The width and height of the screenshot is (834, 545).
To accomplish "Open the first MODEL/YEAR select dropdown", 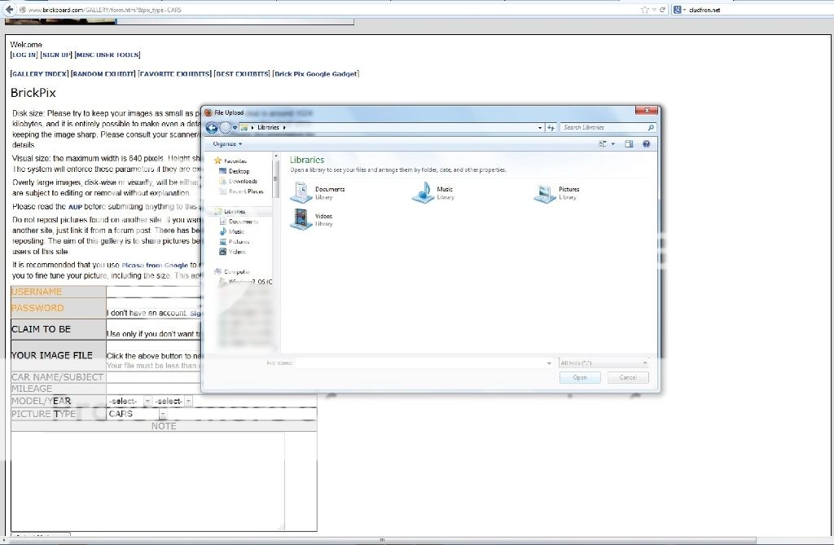I will tap(129, 402).
